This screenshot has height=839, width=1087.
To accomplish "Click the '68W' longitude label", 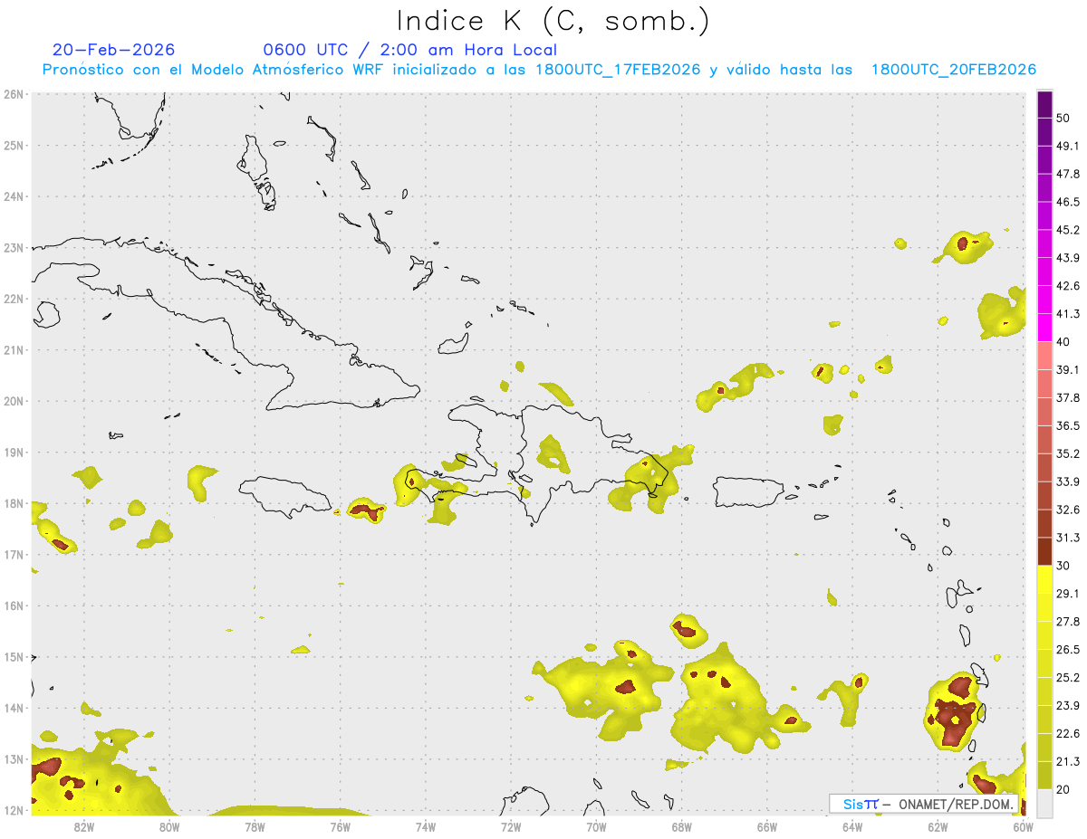I will pos(682,826).
